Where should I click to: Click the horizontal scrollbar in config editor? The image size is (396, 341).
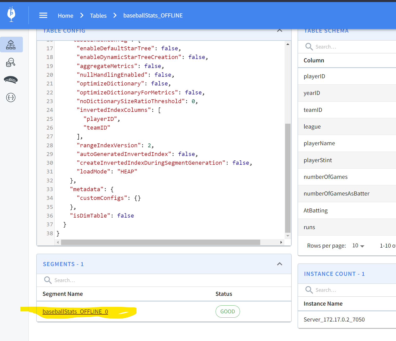click(160, 242)
